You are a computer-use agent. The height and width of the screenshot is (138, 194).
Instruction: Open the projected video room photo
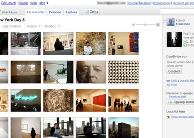click(x=26, y=72)
